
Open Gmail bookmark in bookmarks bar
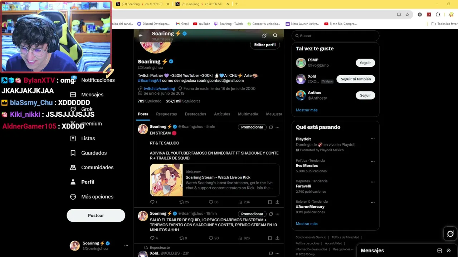pos(182,24)
